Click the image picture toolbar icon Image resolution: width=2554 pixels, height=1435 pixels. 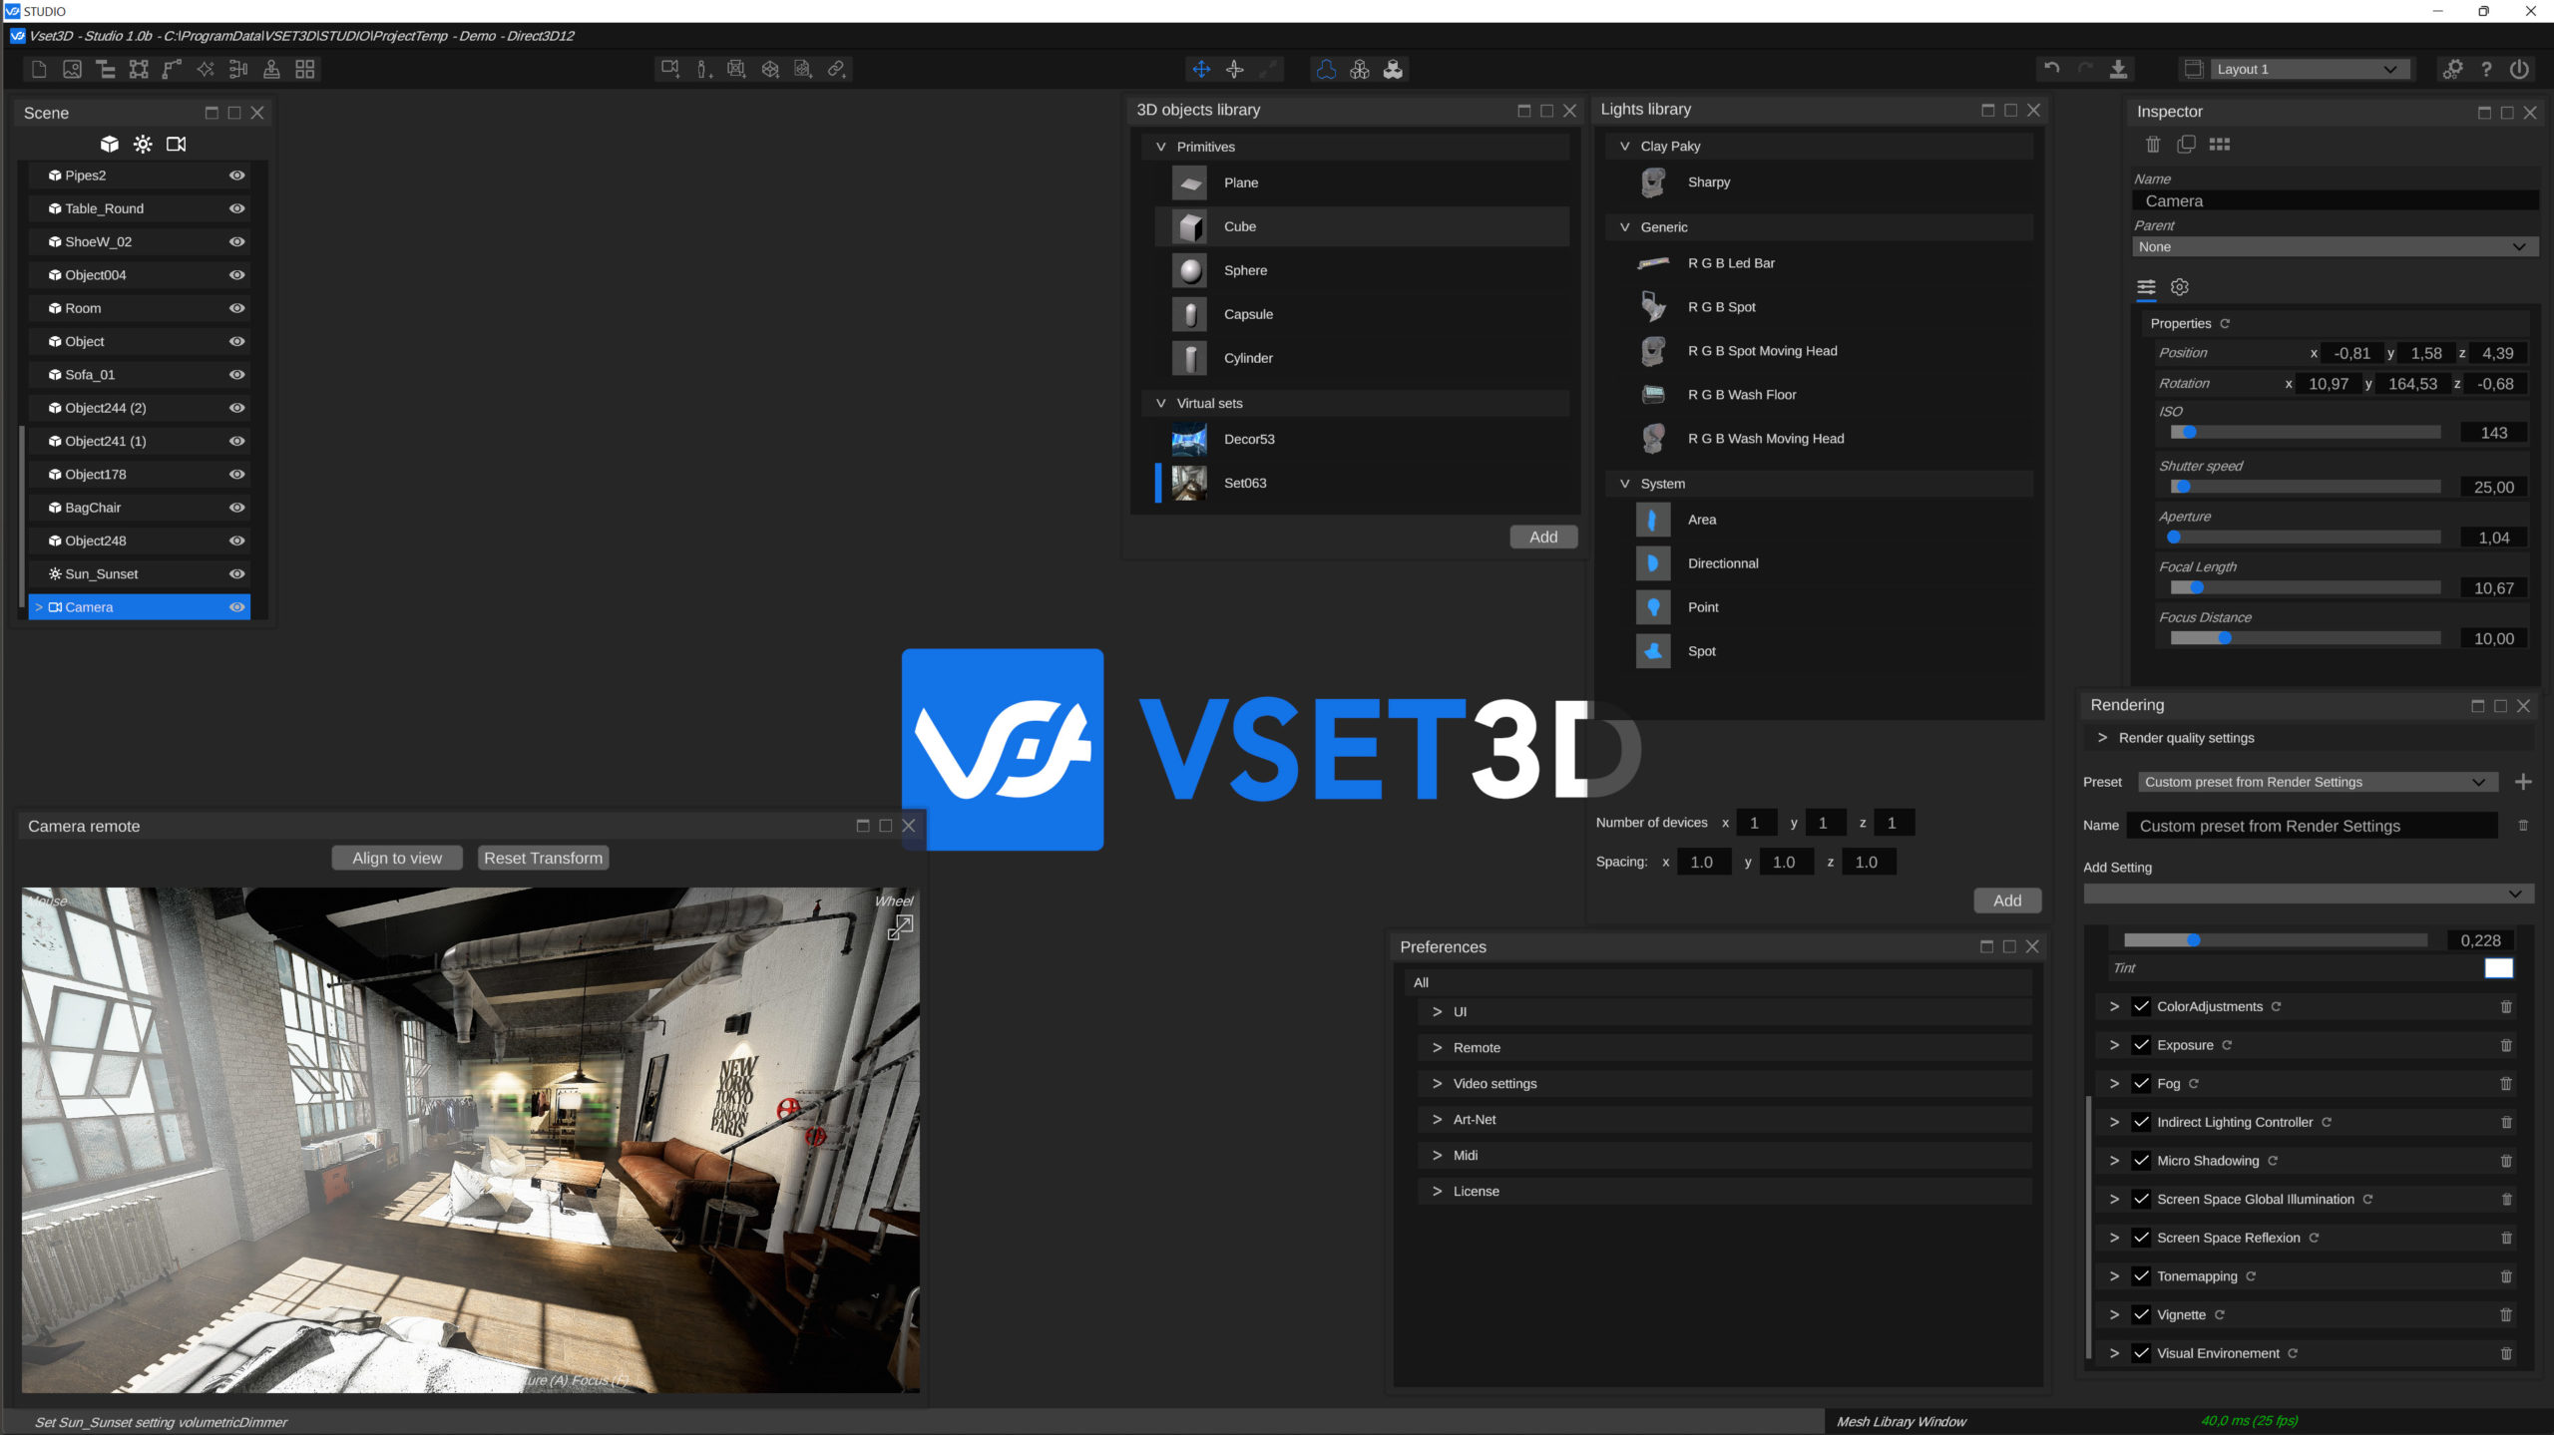coord(72,69)
